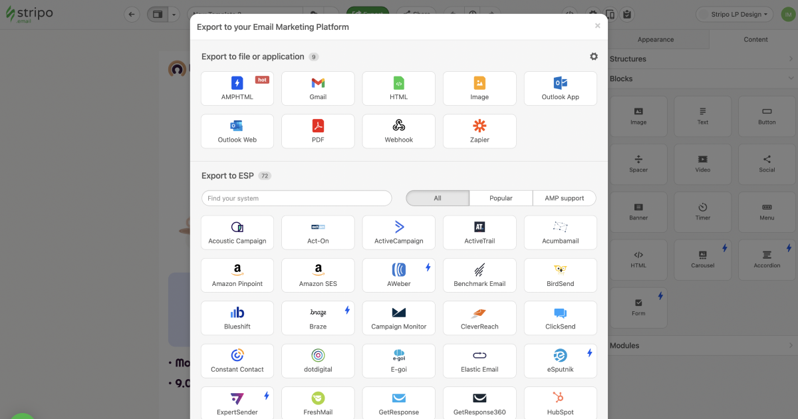Export the email to Gmail
Image resolution: width=798 pixels, height=419 pixels.
pos(318,88)
